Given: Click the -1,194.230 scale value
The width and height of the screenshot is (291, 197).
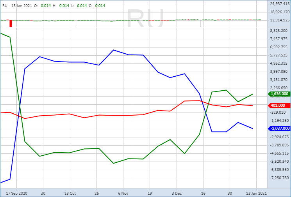Looking at the screenshot, I should point(280,121).
